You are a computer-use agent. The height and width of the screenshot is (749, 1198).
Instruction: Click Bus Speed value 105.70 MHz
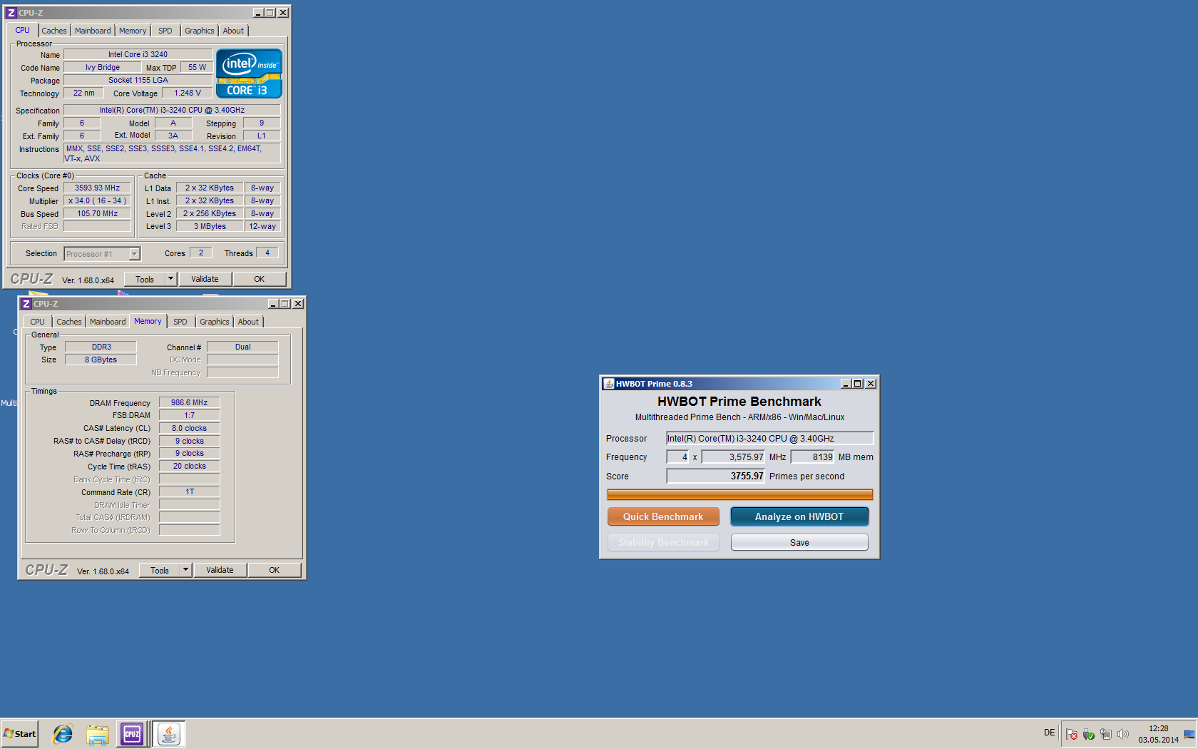pos(98,214)
